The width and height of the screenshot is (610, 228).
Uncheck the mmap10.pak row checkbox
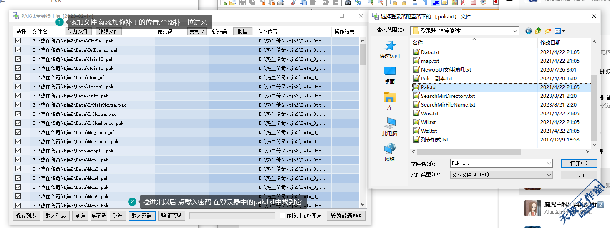click(x=18, y=151)
